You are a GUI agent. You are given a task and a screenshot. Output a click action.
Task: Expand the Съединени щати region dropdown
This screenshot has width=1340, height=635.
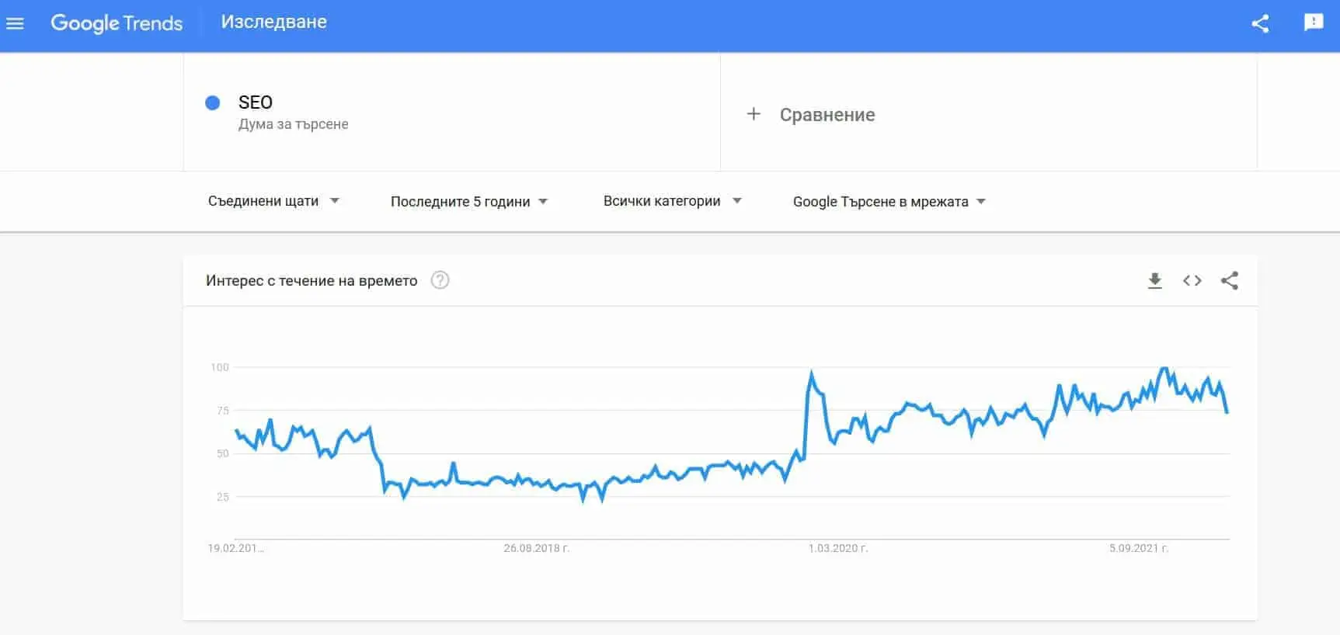[273, 201]
